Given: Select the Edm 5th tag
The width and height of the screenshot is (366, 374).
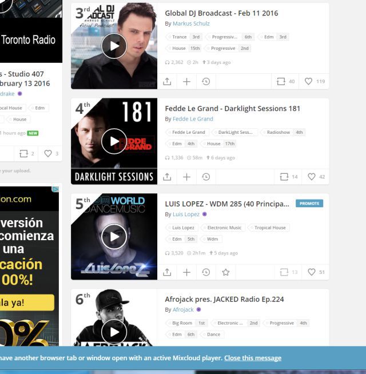Looking at the screenshot, I should pos(181,239).
